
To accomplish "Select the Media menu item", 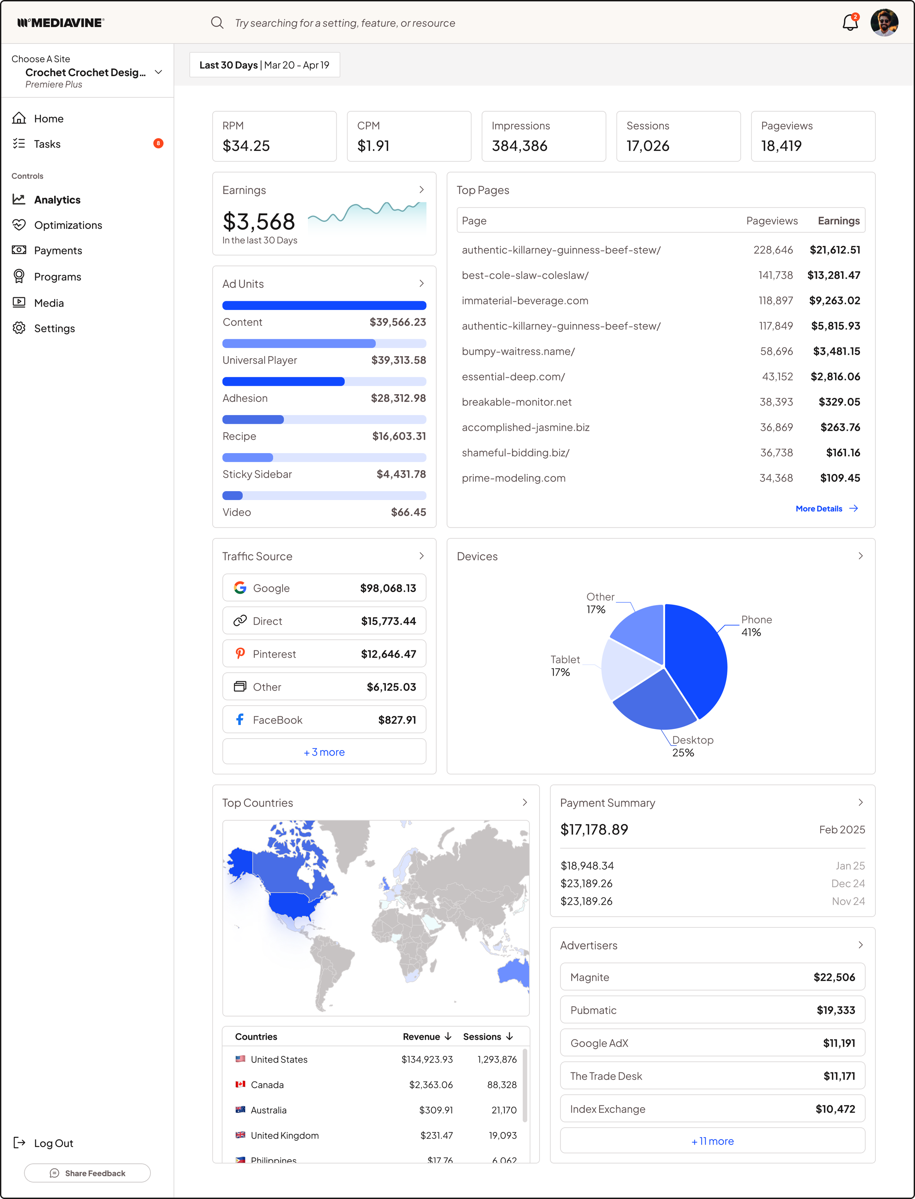I will pos(48,303).
